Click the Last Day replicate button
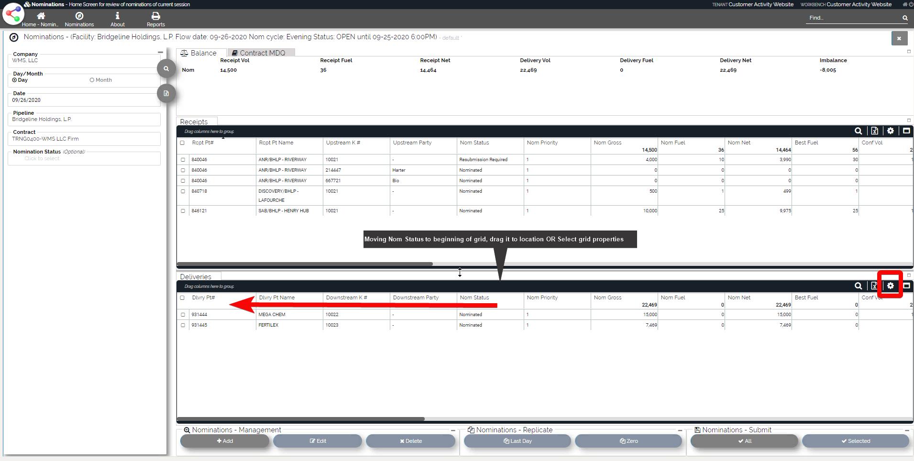Screen dimensions: 914x461 coord(517,441)
